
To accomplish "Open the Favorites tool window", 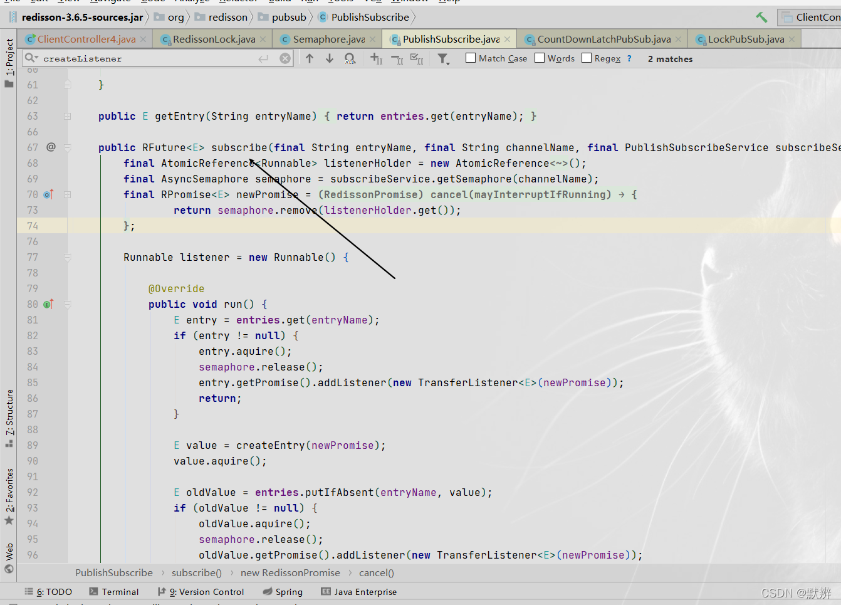I will pos(9,497).
